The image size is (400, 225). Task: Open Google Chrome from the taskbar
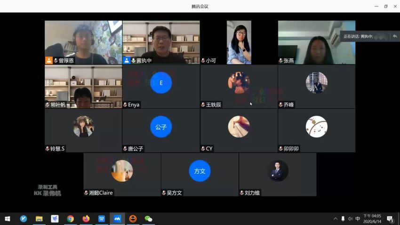click(70, 219)
